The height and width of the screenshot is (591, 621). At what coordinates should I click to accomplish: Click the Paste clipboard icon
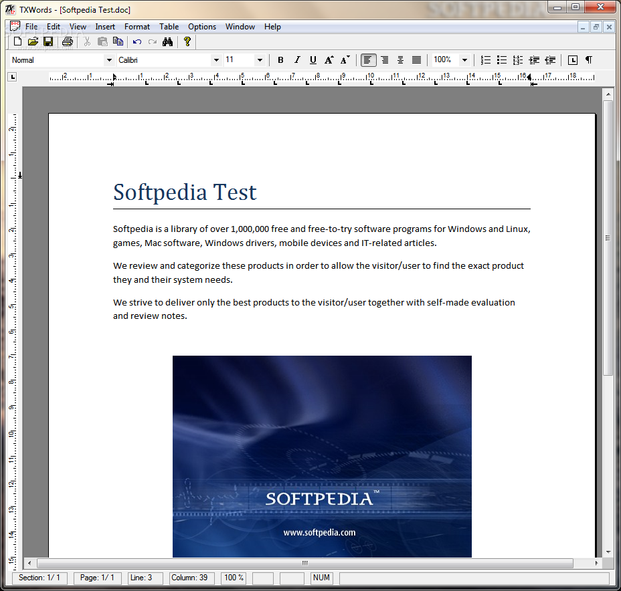(x=102, y=41)
